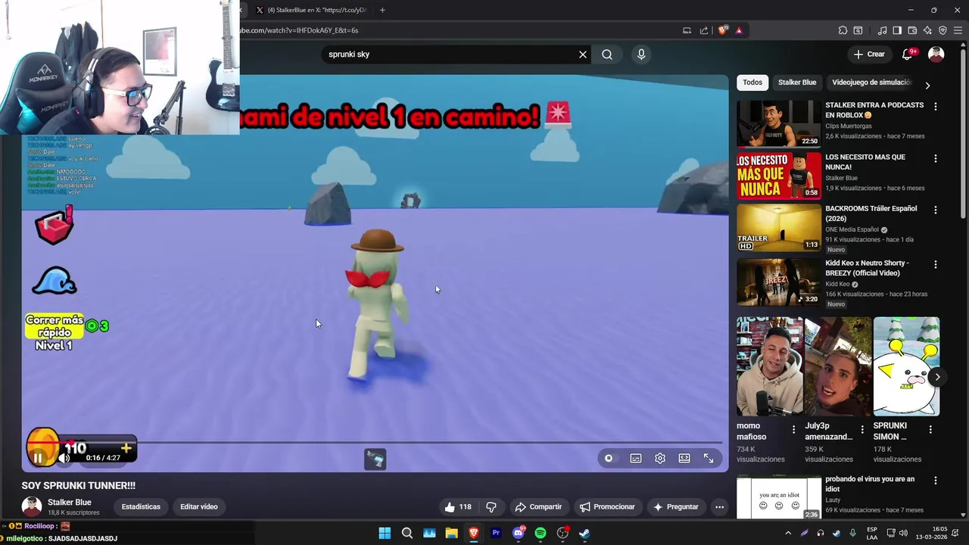Select the Todos filter chip

(752, 83)
